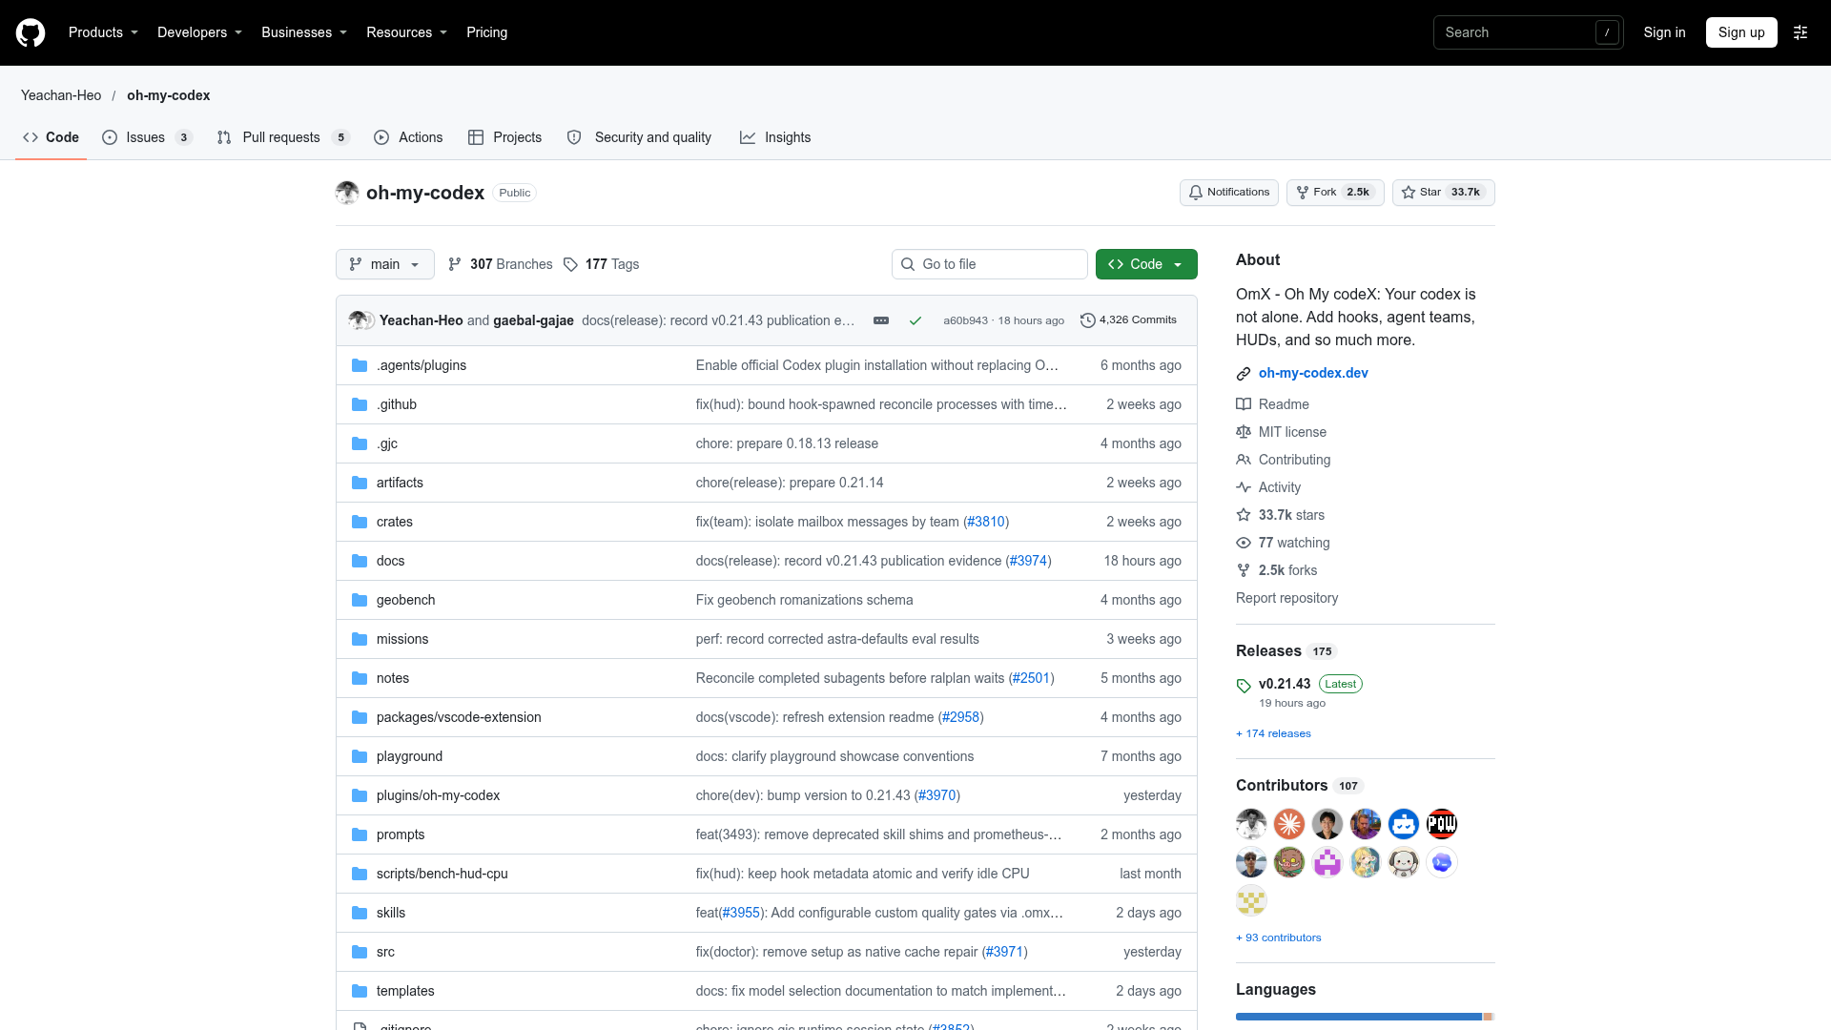Click the Go to file input
Screen dimensions: 1831x1030
[990, 264]
